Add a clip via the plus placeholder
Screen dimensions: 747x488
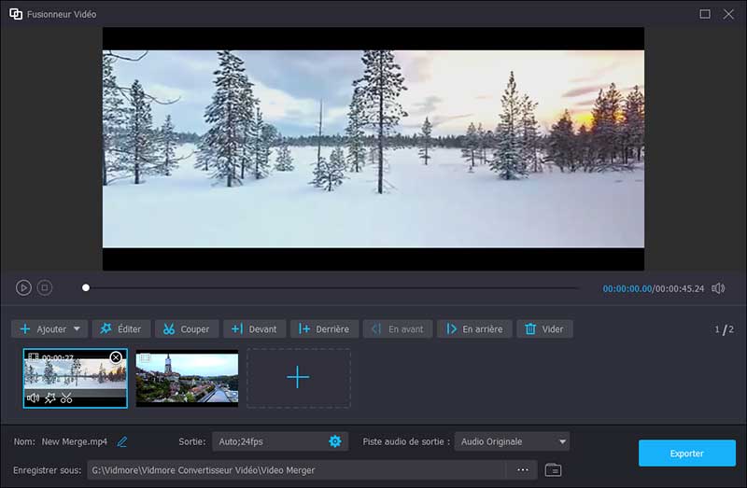tap(298, 378)
